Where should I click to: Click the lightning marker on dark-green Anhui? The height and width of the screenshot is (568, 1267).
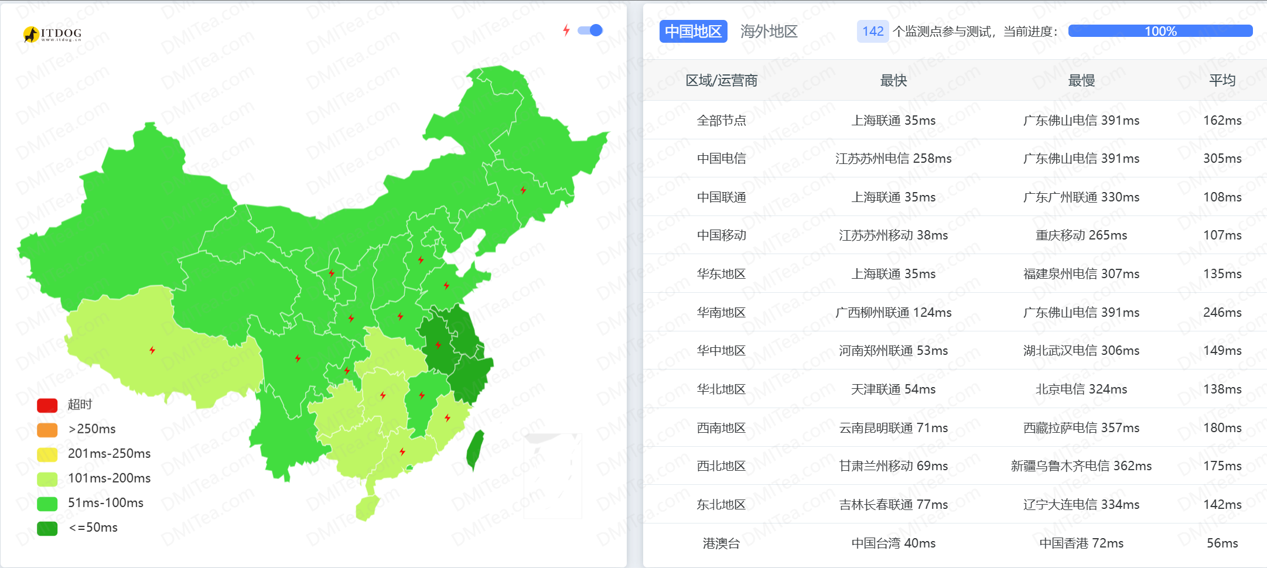438,344
